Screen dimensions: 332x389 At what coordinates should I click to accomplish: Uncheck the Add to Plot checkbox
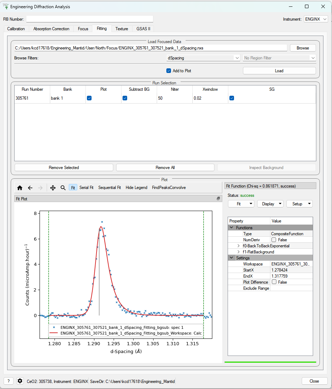point(169,71)
